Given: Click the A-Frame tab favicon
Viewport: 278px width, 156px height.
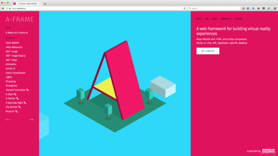Looking at the screenshot, I should click(14, 3).
